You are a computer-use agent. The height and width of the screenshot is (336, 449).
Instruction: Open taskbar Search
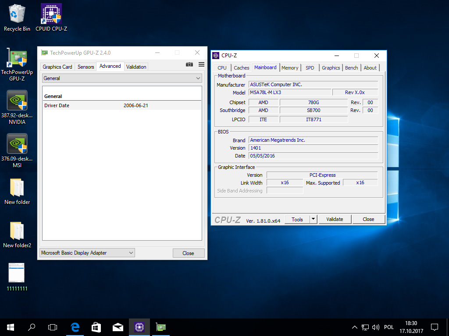tap(32, 327)
